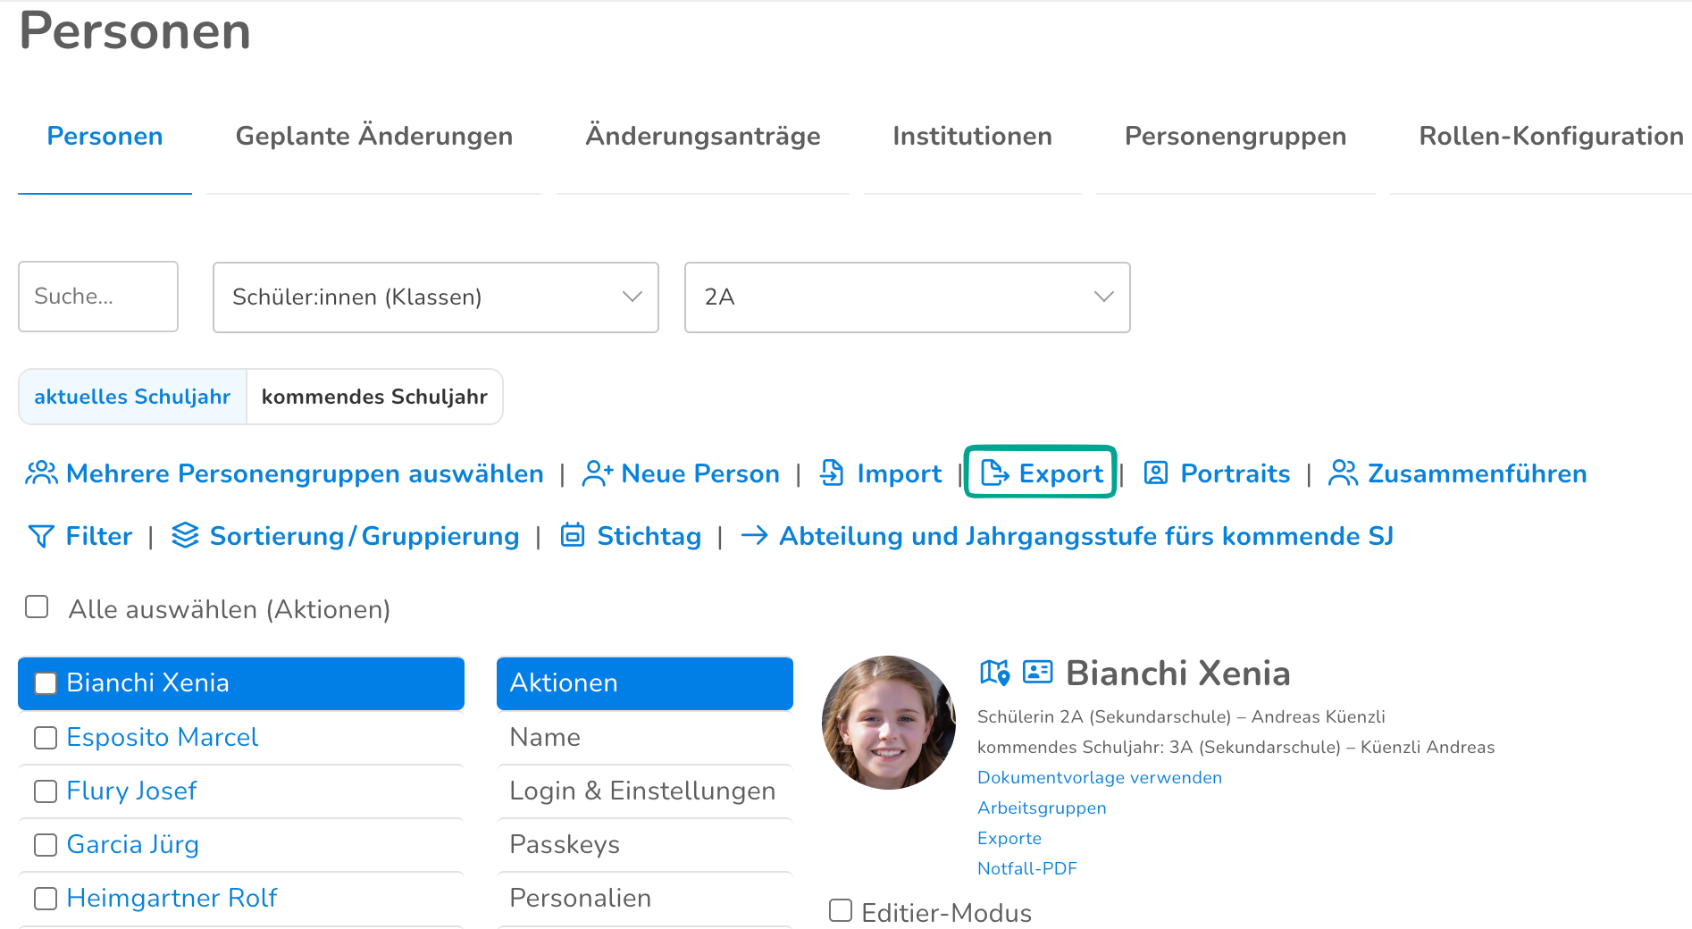Enable the Editier-Modus checkbox

pyautogui.click(x=841, y=910)
